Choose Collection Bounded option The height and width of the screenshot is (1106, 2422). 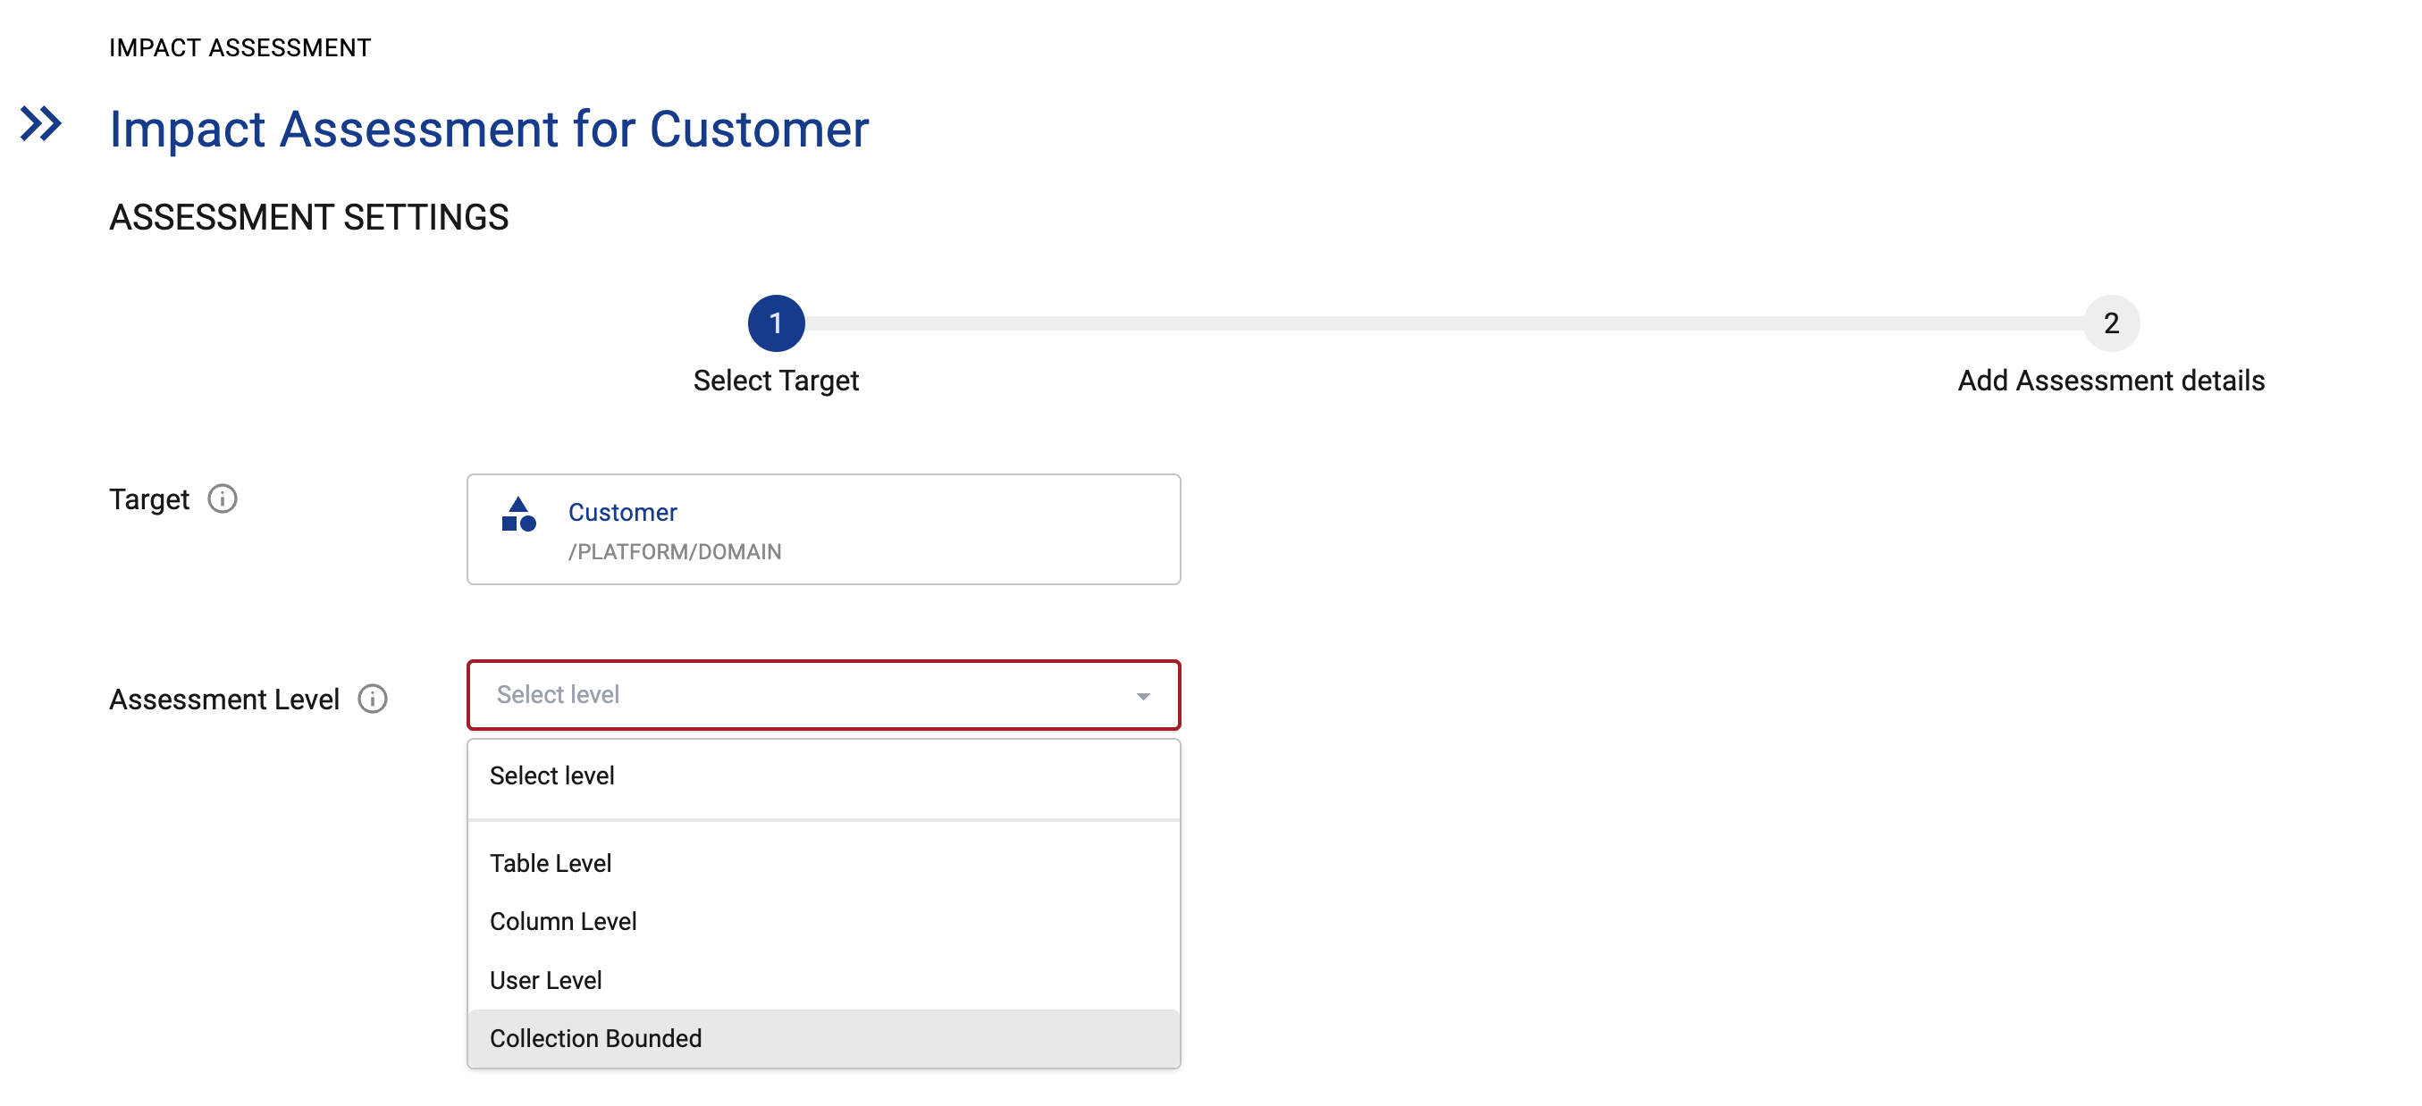(x=595, y=1038)
